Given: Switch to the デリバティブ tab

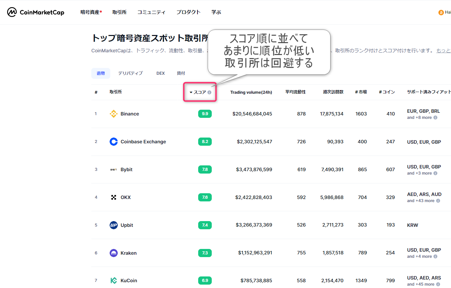Looking at the screenshot, I should click(130, 73).
